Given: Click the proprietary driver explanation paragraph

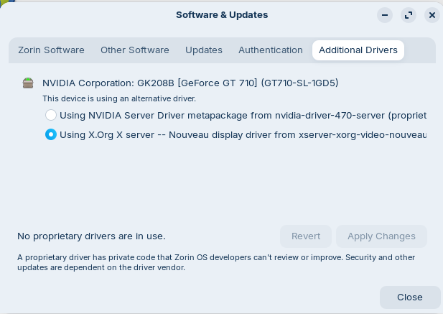Looking at the screenshot, I should click(216, 262).
